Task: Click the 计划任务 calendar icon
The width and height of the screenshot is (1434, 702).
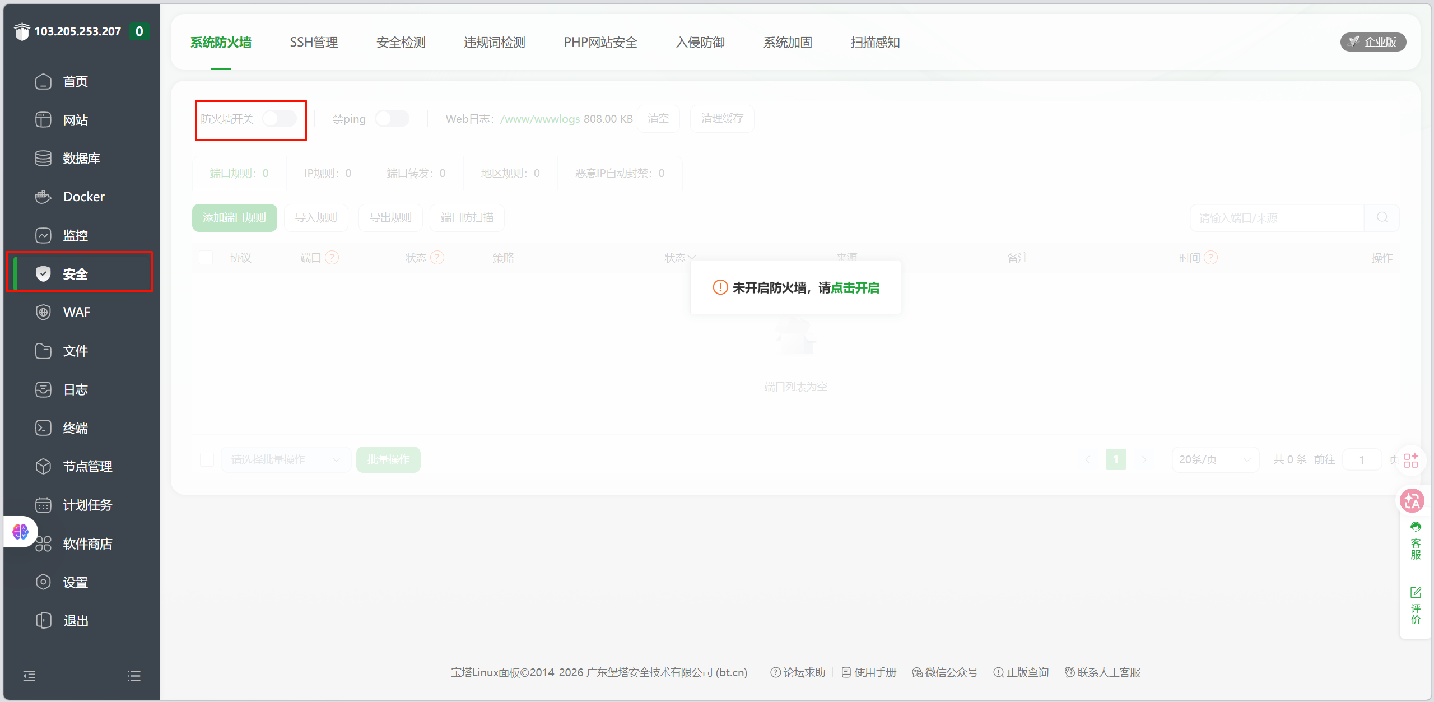Action: click(43, 505)
